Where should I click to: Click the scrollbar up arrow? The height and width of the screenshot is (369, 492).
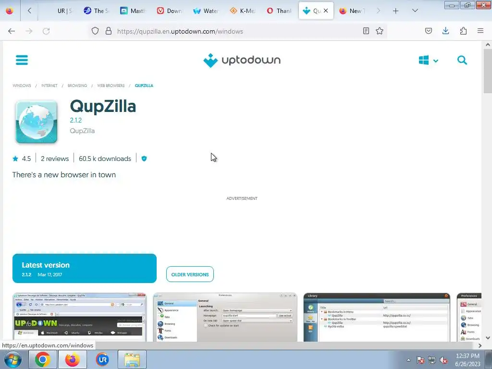[x=488, y=45]
